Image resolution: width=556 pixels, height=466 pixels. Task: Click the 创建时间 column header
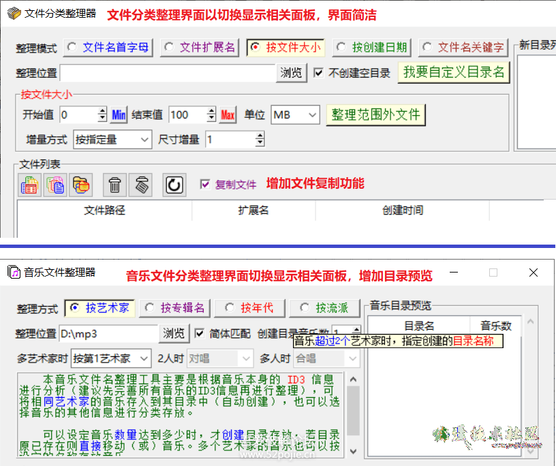click(x=403, y=211)
